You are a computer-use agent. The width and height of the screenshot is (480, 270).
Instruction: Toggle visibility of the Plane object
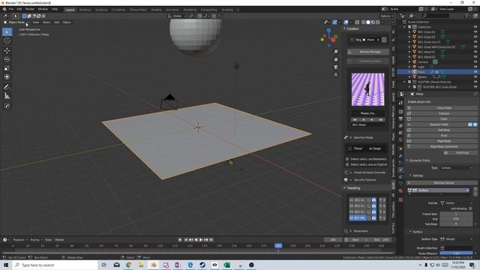click(475, 72)
